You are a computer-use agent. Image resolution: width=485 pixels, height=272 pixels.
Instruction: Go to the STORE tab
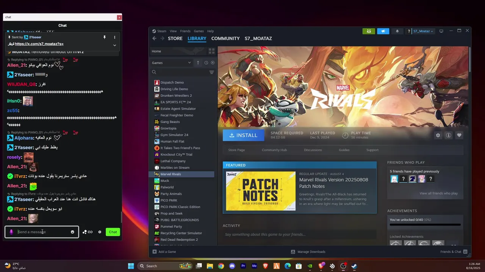coord(175,39)
